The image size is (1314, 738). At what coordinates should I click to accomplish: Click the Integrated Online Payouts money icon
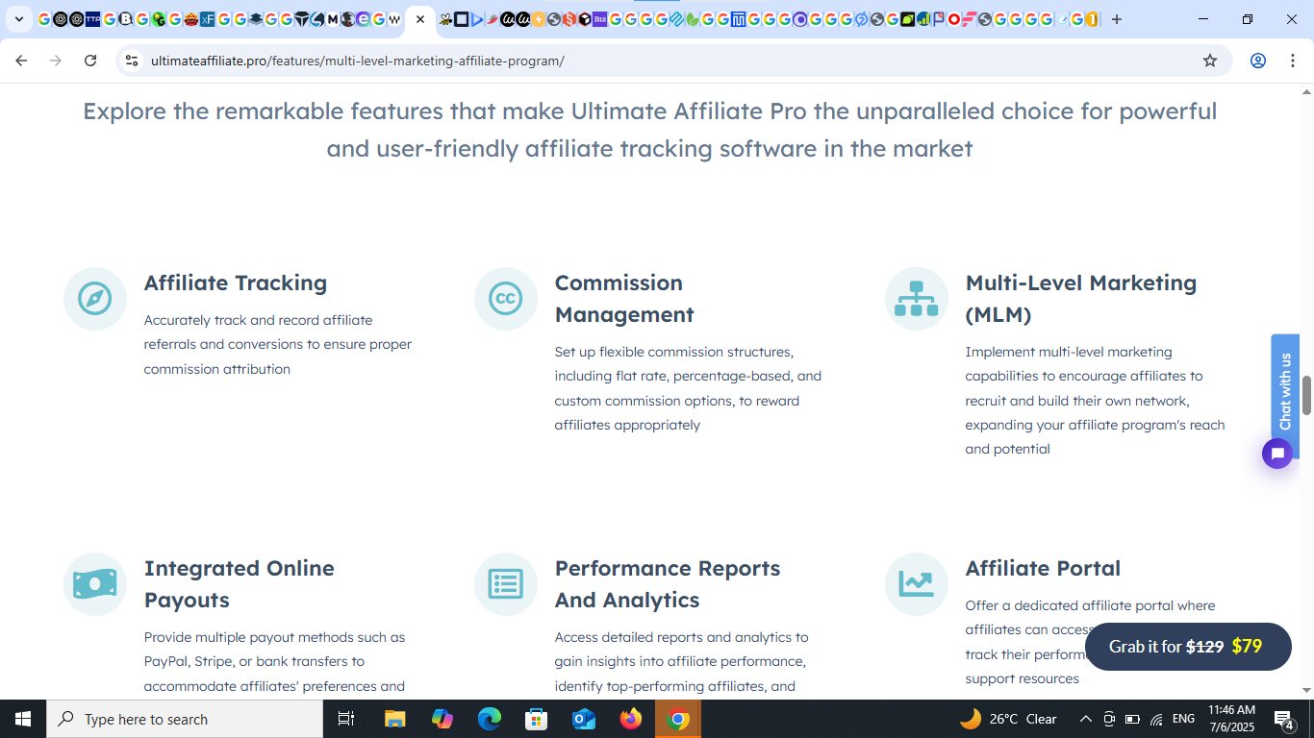pyautogui.click(x=95, y=584)
